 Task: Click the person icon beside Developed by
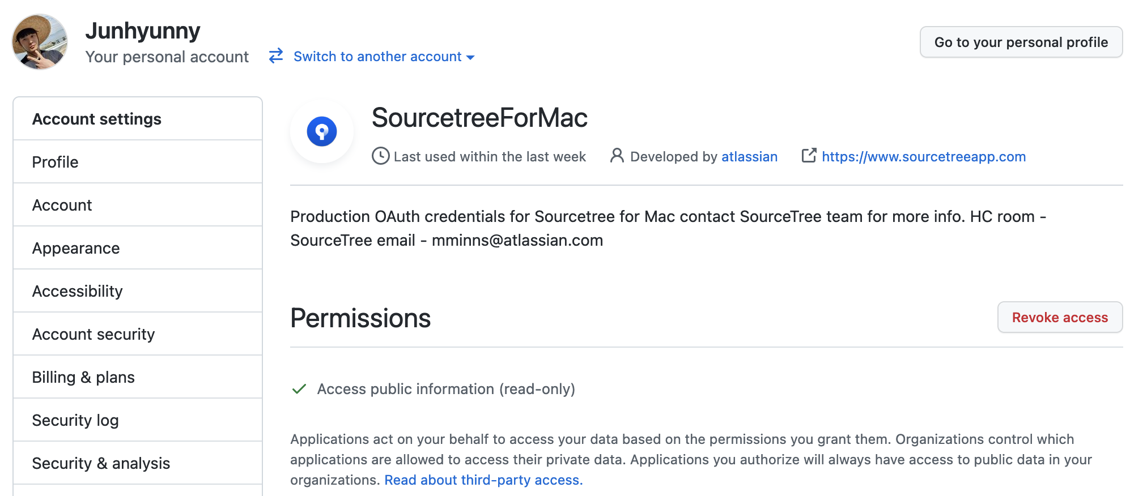(617, 156)
